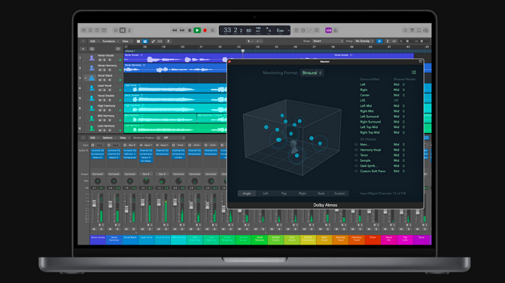Open the Sends on Faders Off dropdown
505x283 pixels.
coord(174,138)
